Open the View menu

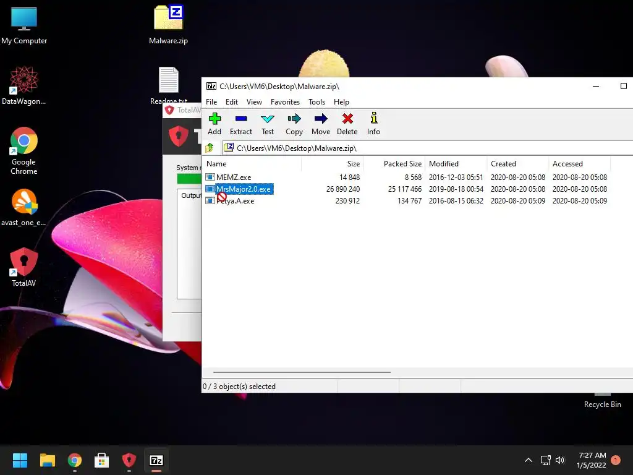(x=254, y=102)
